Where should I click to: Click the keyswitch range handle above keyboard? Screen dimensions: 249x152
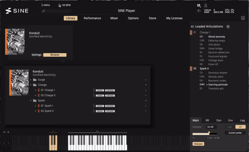tap(53, 131)
